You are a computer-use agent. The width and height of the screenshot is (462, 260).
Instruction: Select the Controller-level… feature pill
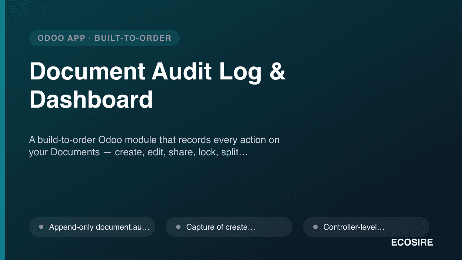[366, 227]
